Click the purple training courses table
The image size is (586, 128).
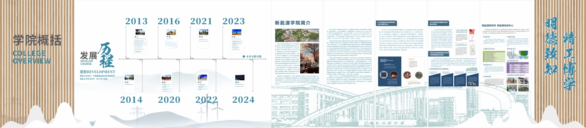[x=518, y=68]
